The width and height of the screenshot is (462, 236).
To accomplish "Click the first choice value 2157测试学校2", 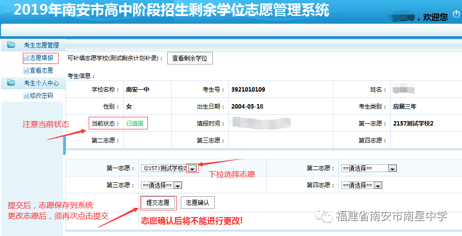I will 413,124.
